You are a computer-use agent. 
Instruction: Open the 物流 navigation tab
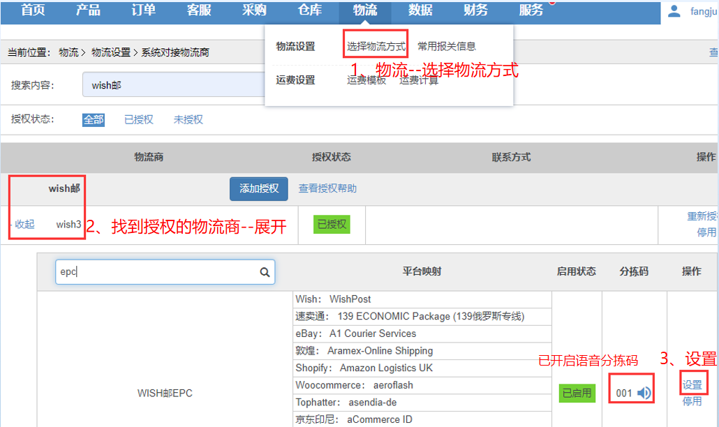365,10
